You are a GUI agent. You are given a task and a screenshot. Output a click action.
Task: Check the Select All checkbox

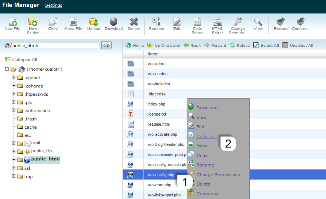click(256, 45)
